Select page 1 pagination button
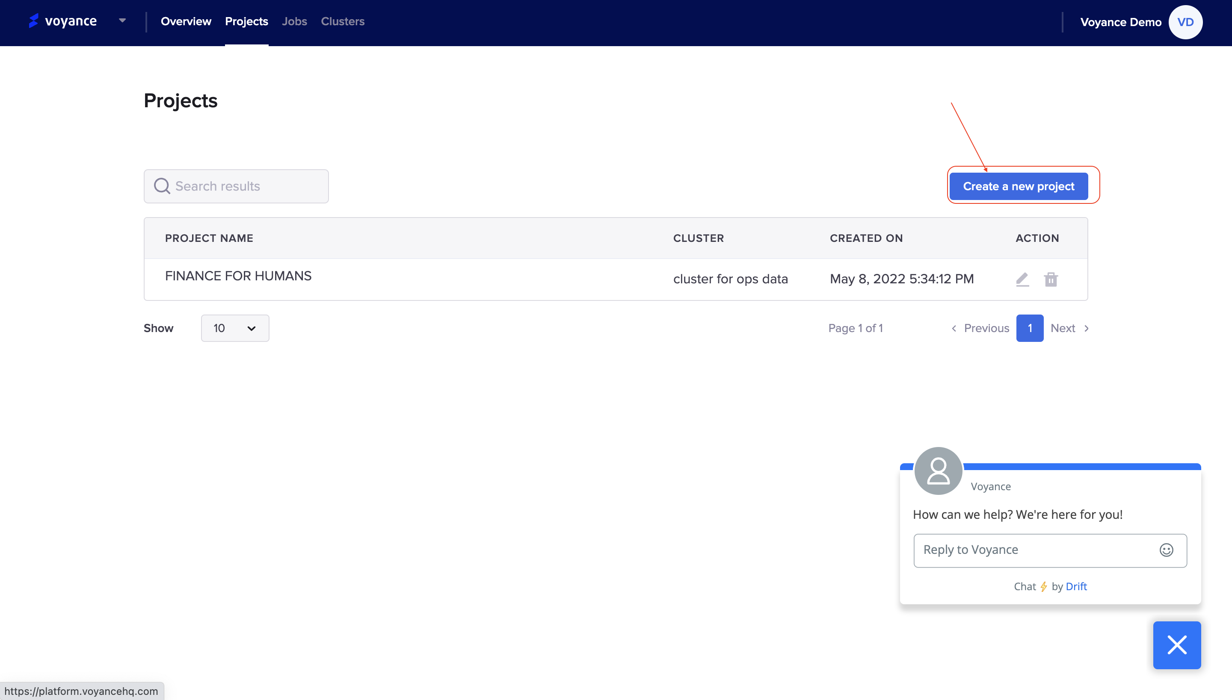1232x700 pixels. pos(1029,328)
